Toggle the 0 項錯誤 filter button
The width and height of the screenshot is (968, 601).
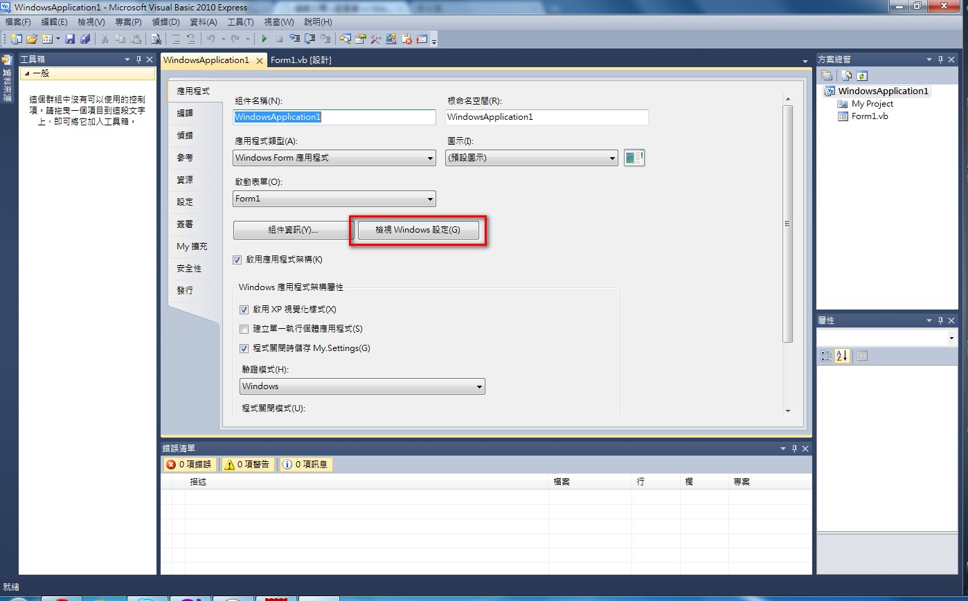pyautogui.click(x=189, y=465)
